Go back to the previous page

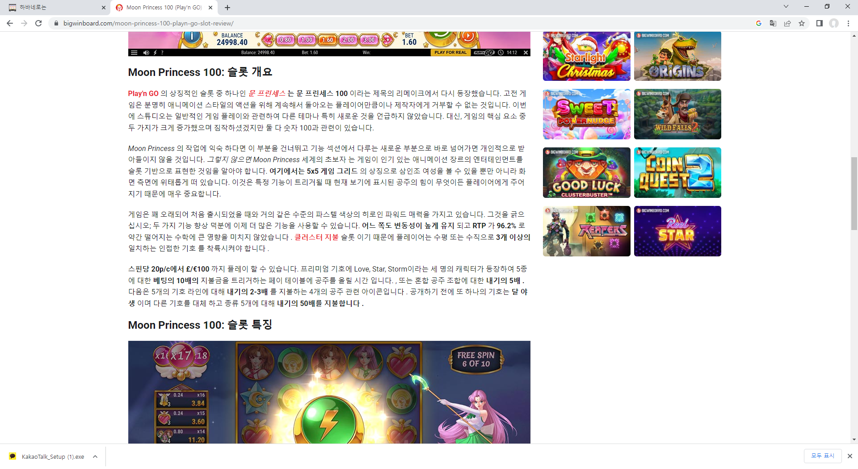[10, 23]
